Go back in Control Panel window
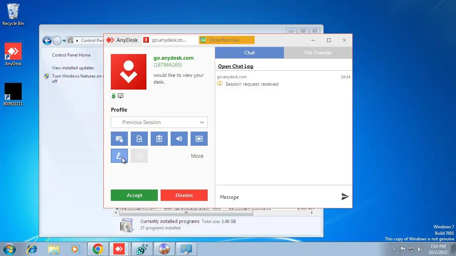The image size is (456, 256). pyautogui.click(x=47, y=41)
